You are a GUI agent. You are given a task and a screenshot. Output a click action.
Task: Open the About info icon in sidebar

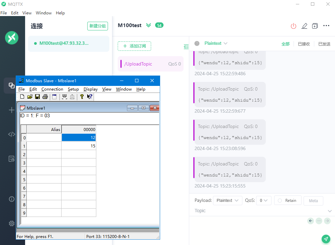pyautogui.click(x=12, y=199)
